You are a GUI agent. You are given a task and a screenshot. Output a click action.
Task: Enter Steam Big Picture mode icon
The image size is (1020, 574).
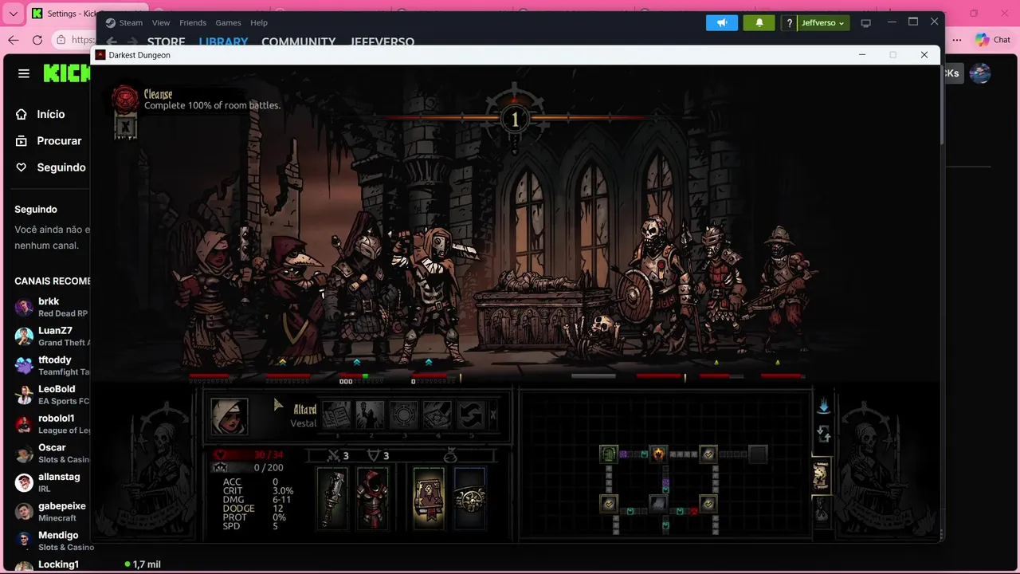(x=866, y=23)
